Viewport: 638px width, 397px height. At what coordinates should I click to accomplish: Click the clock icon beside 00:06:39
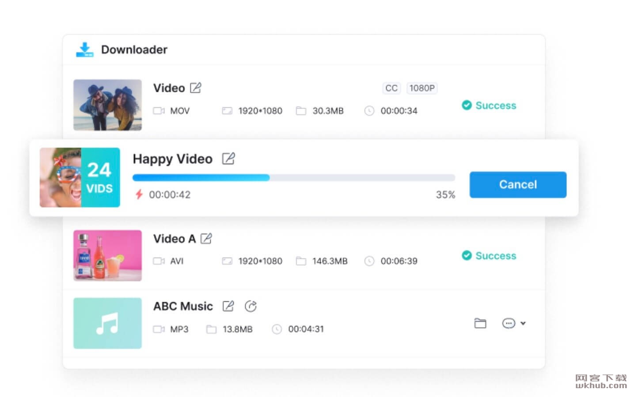coord(369,261)
